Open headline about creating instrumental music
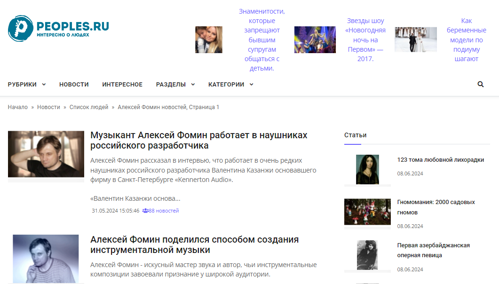Screen dimensions: 499x284 coord(194,245)
